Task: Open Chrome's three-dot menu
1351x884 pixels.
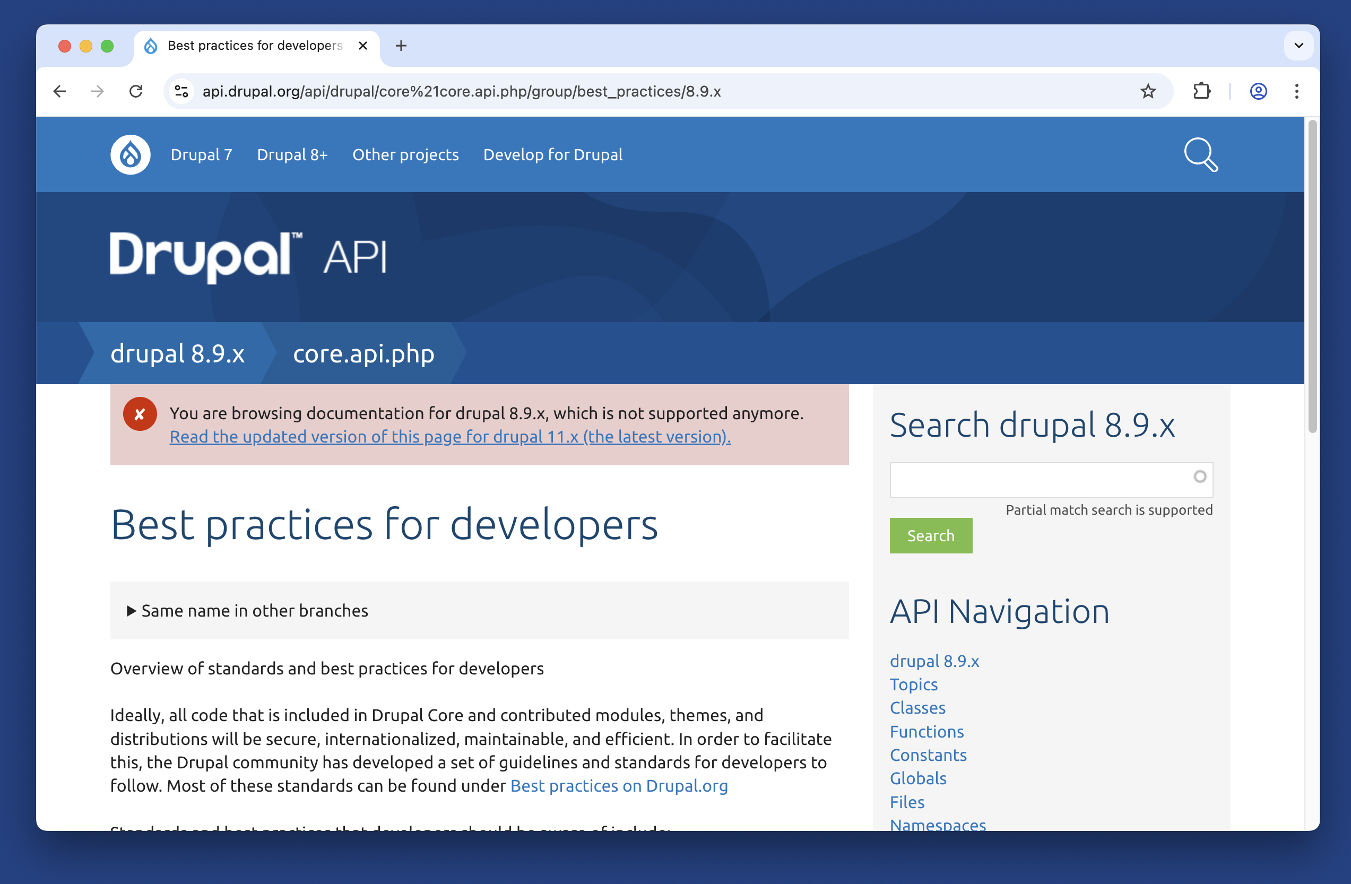Action: point(1296,91)
